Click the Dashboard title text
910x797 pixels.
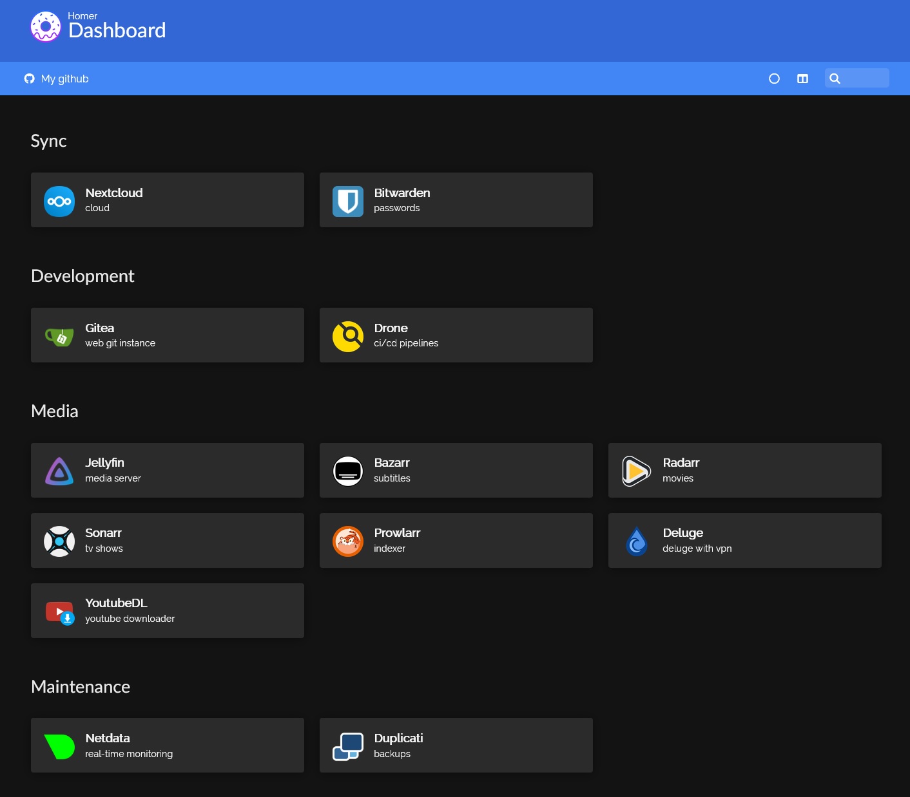click(x=117, y=31)
